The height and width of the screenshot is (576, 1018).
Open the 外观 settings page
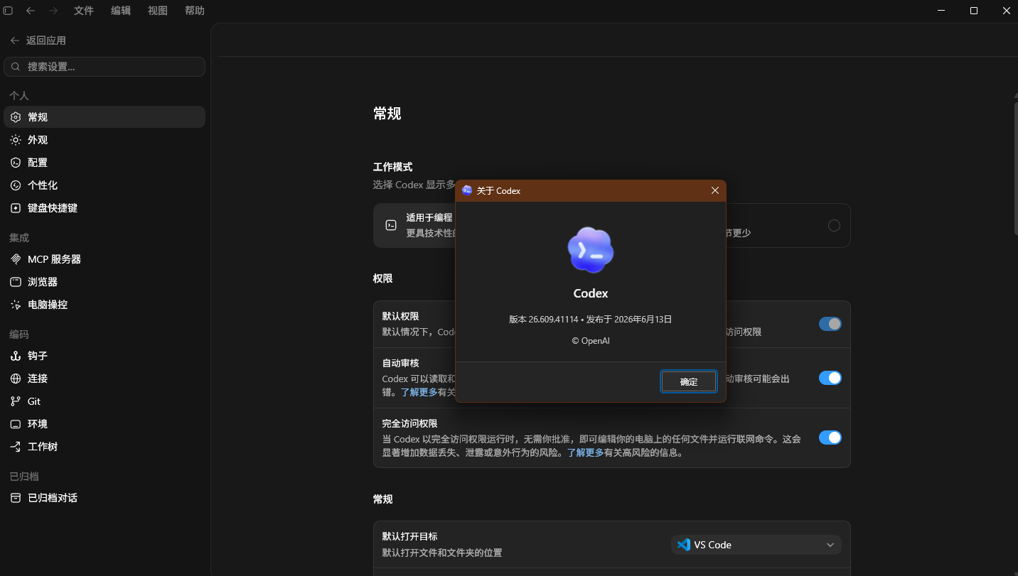pos(105,140)
